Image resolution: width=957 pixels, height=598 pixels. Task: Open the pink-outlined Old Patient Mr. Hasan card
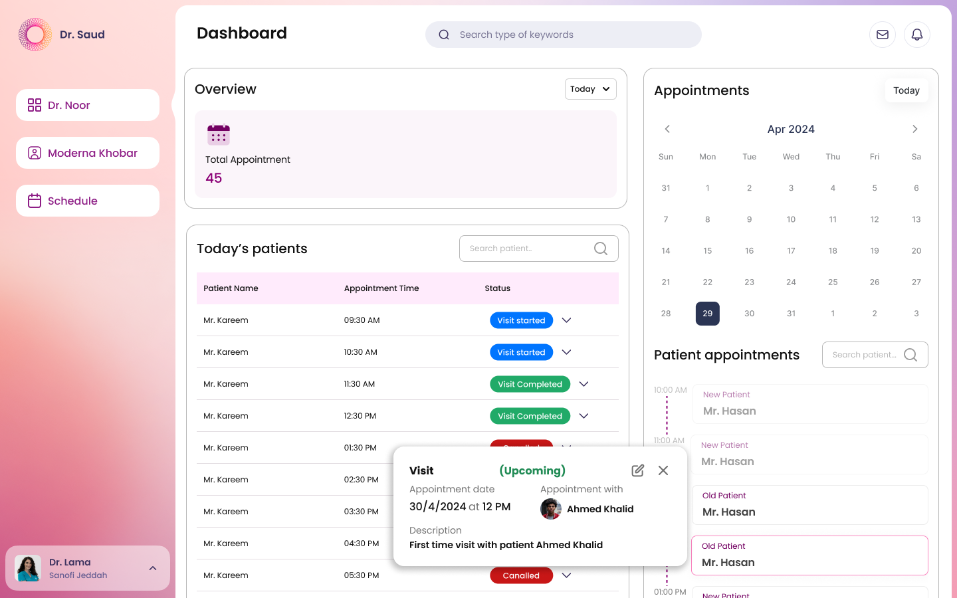click(809, 555)
